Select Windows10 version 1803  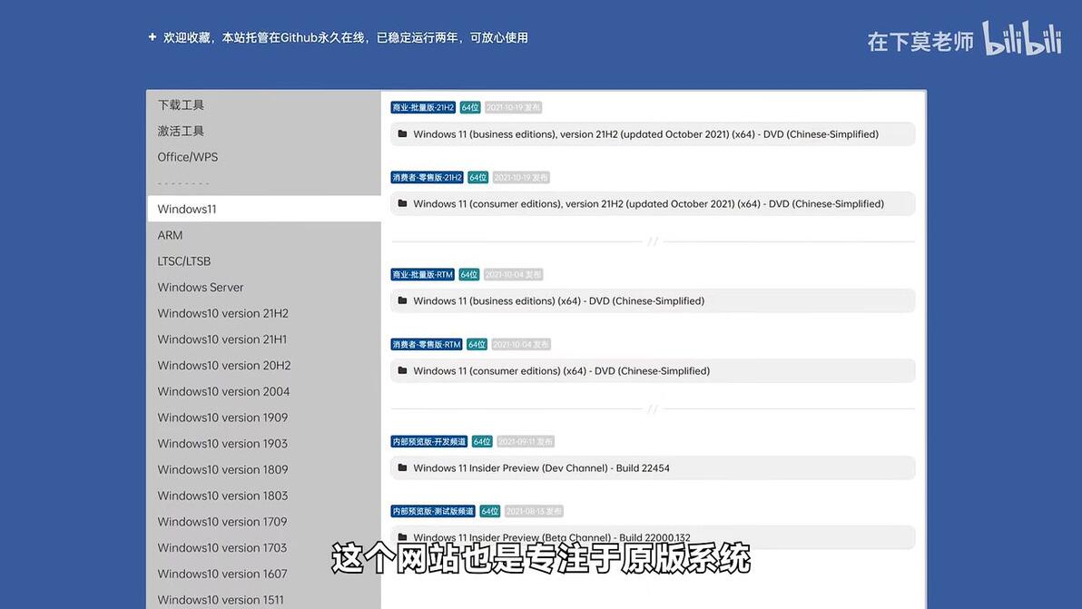[x=263, y=496]
